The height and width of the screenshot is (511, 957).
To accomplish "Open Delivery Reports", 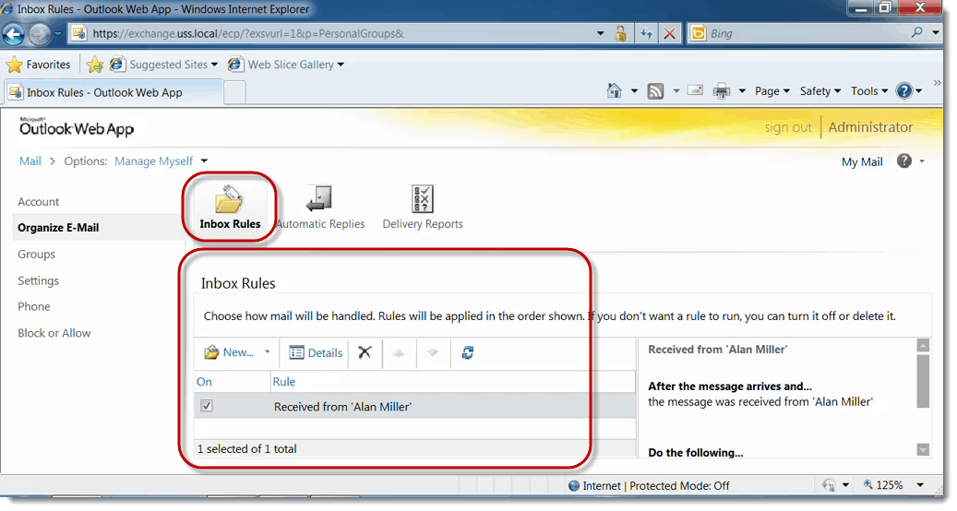I will coord(423,208).
